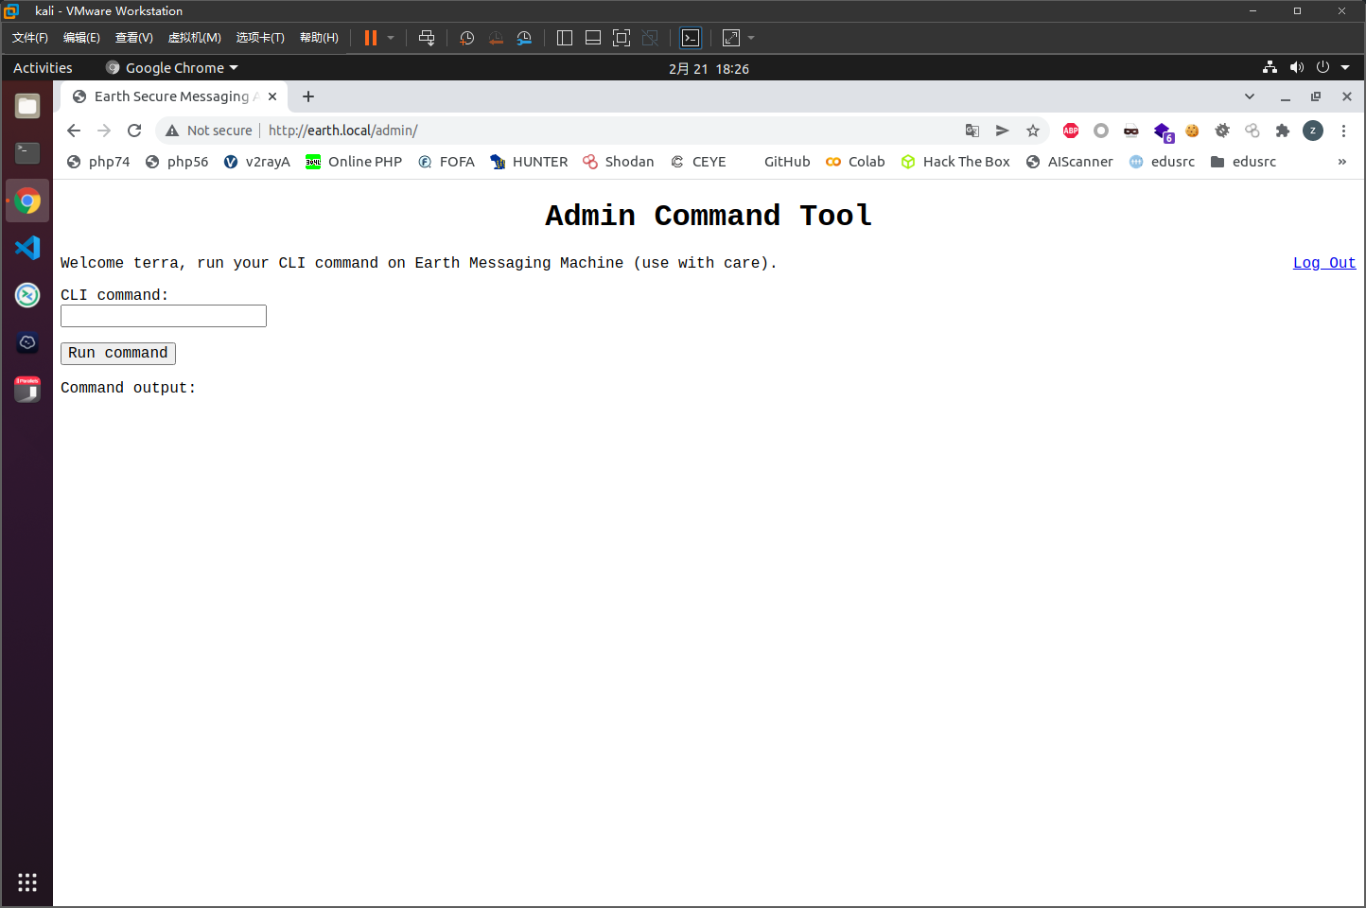Open the php74 bookmark
This screenshot has width=1366, height=908.
98,162
